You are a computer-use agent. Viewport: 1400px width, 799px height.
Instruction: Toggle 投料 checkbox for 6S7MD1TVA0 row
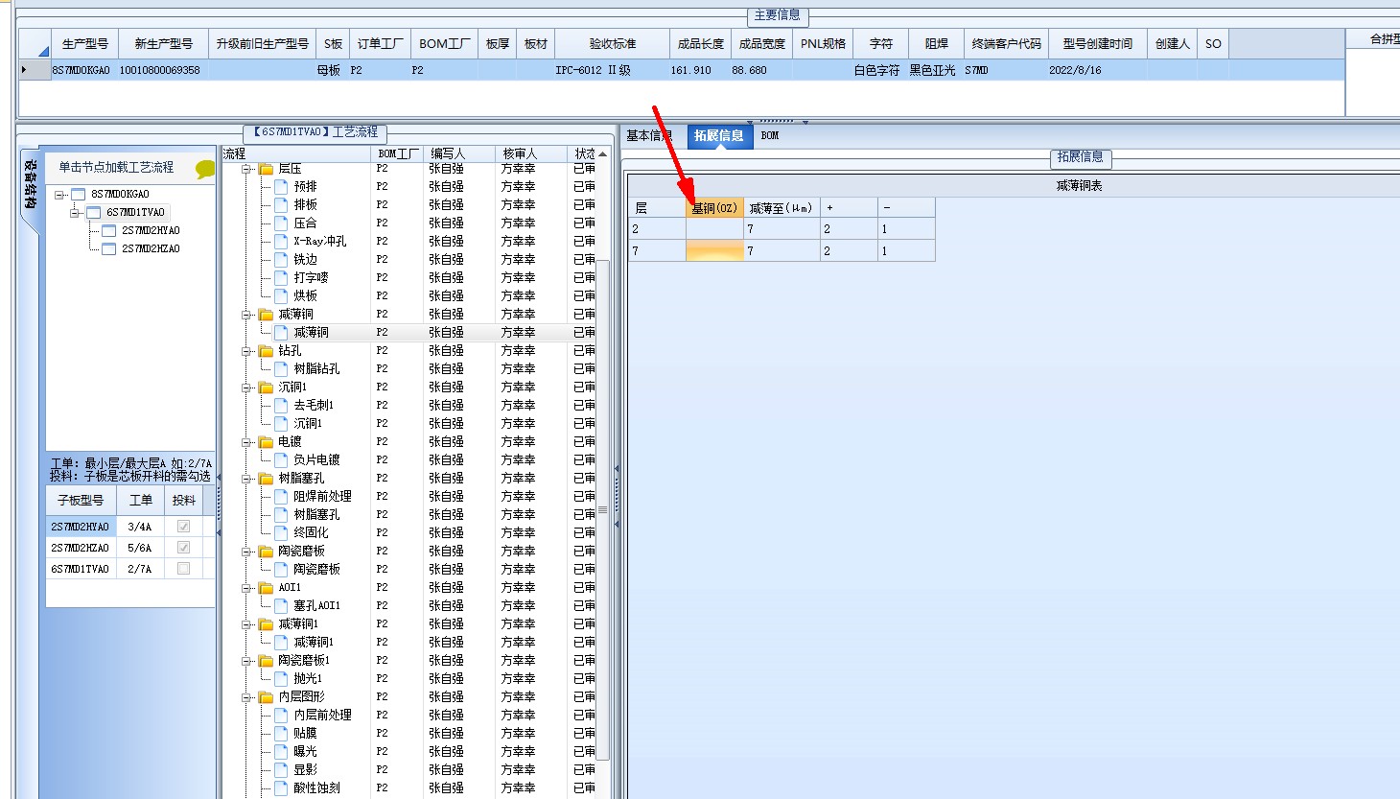click(183, 569)
